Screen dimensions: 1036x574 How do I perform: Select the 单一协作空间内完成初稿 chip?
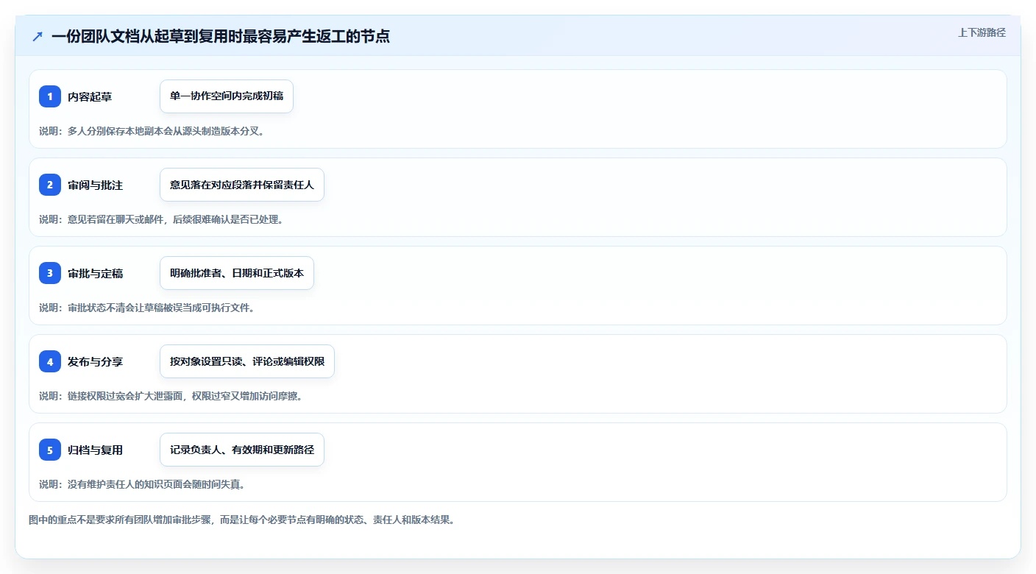tap(227, 96)
